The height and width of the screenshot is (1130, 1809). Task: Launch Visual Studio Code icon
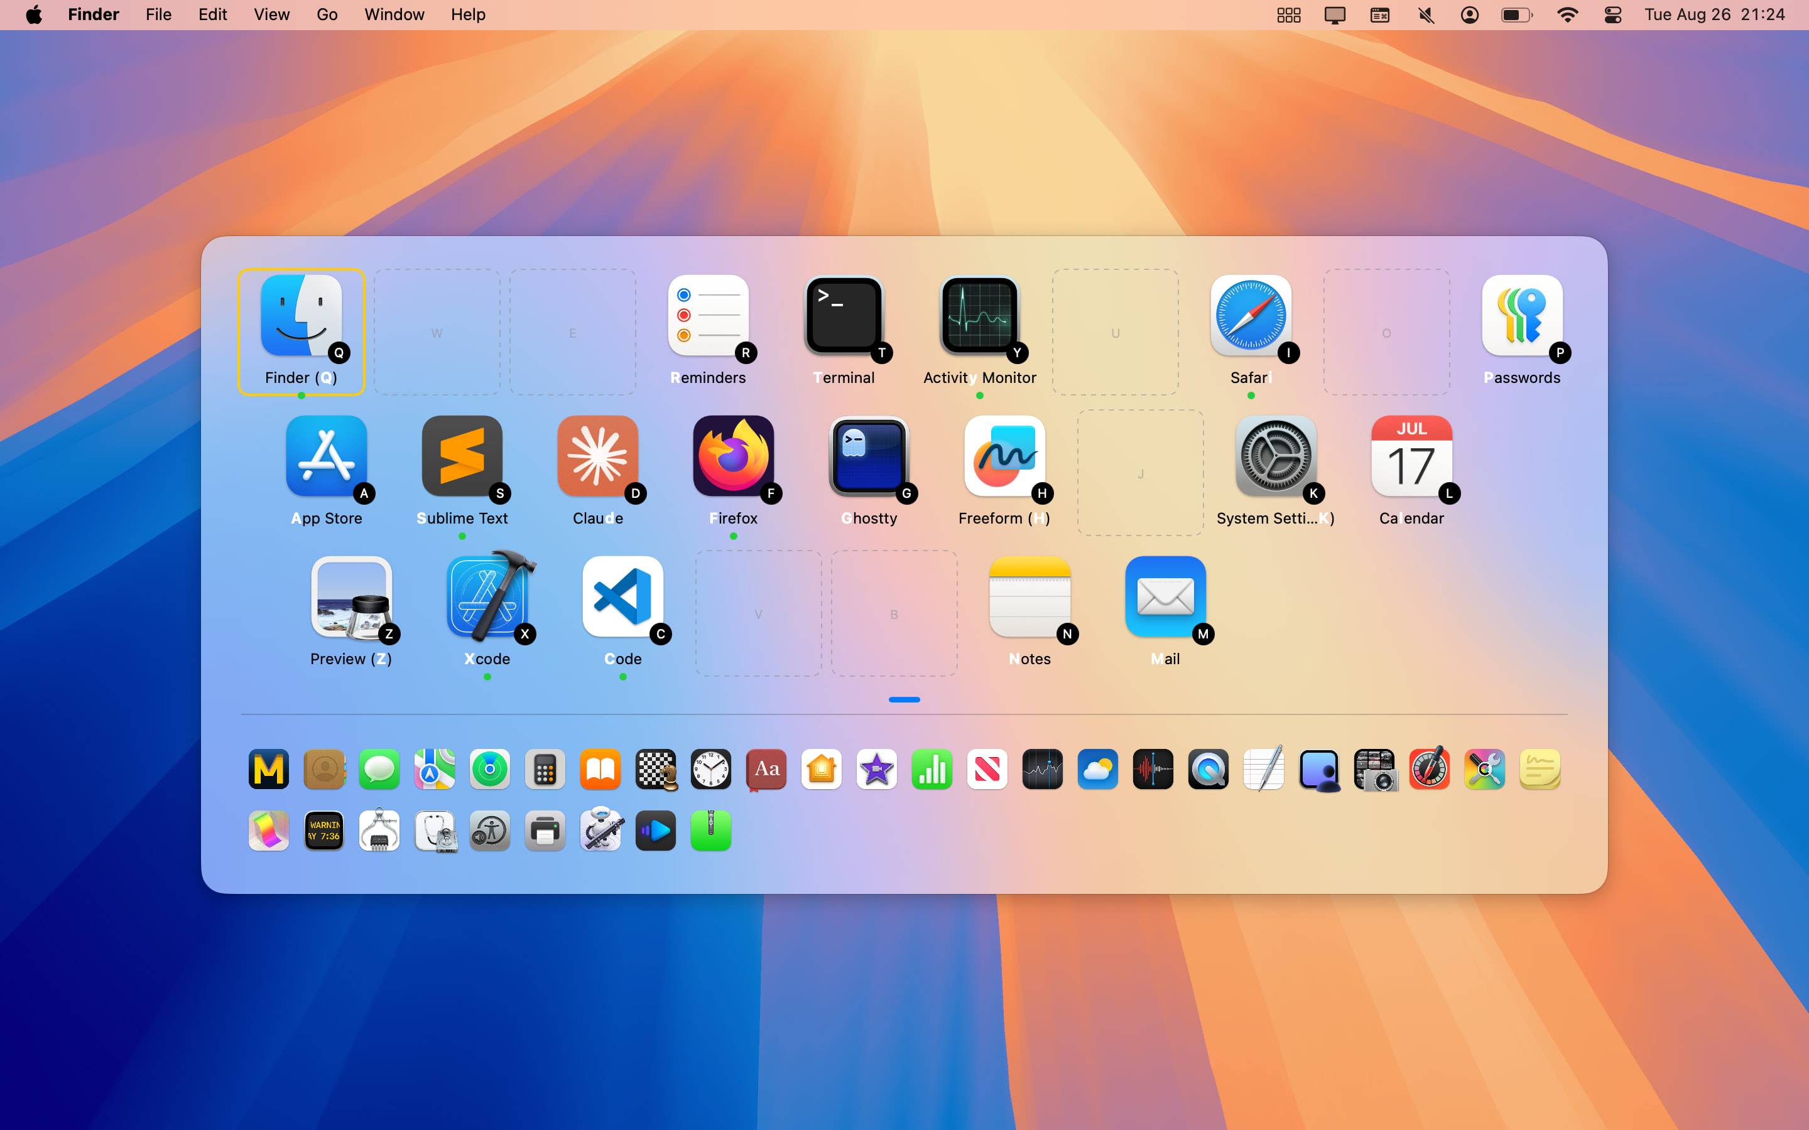coord(622,596)
